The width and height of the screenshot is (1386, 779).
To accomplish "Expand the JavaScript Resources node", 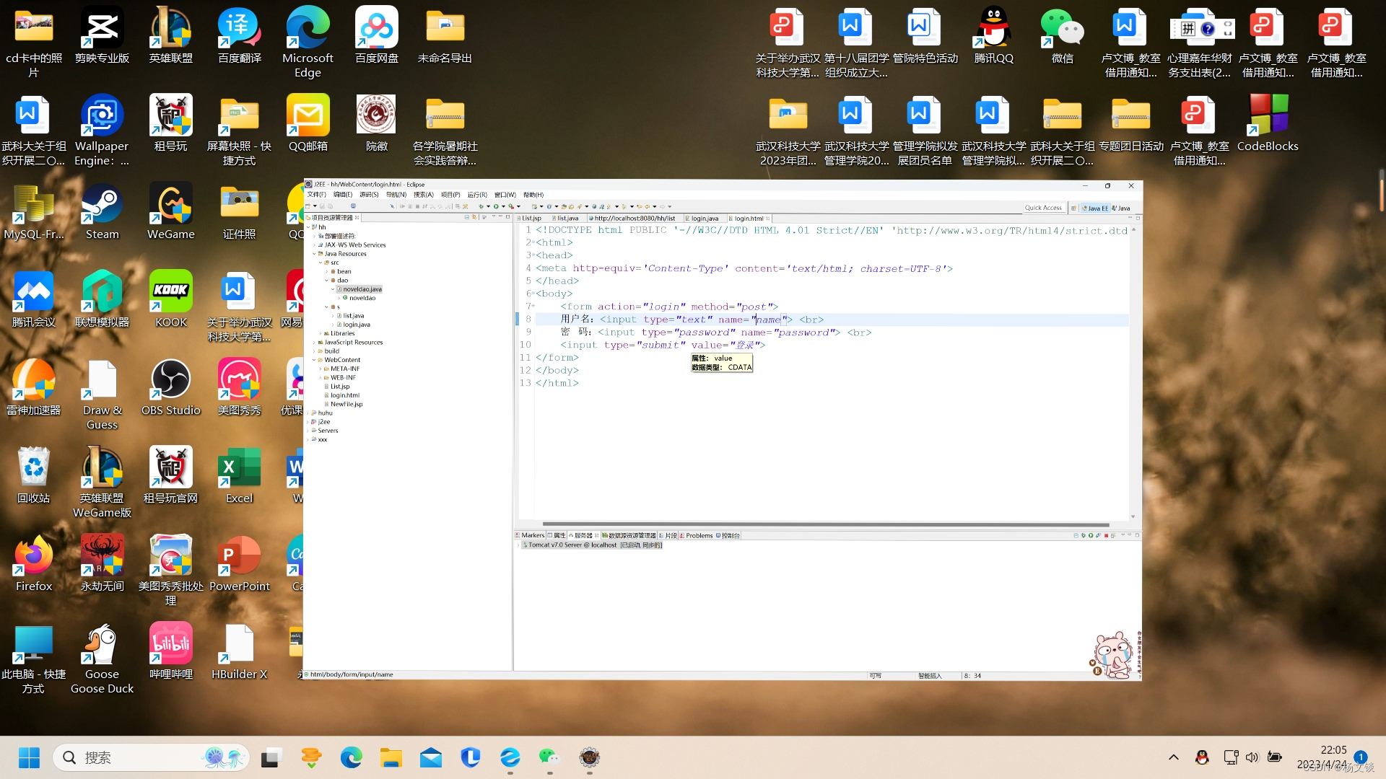I will (314, 343).
